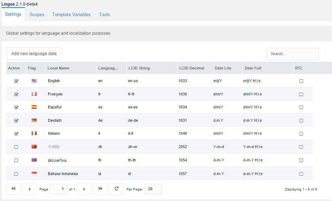The height and width of the screenshot is (201, 332).
Task: Click the page number field
Action: [x=58, y=189]
